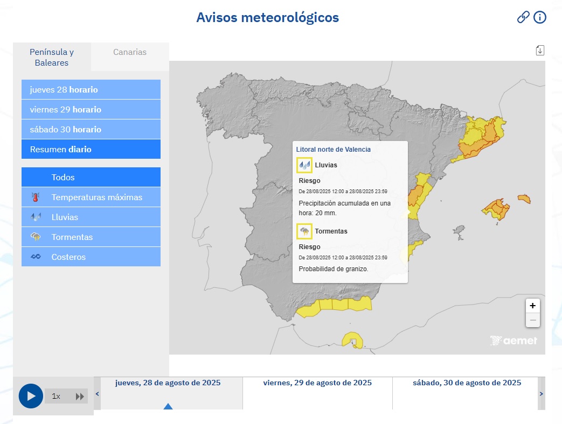
Task: Click the fast-forward playback icon
Action: click(x=81, y=396)
